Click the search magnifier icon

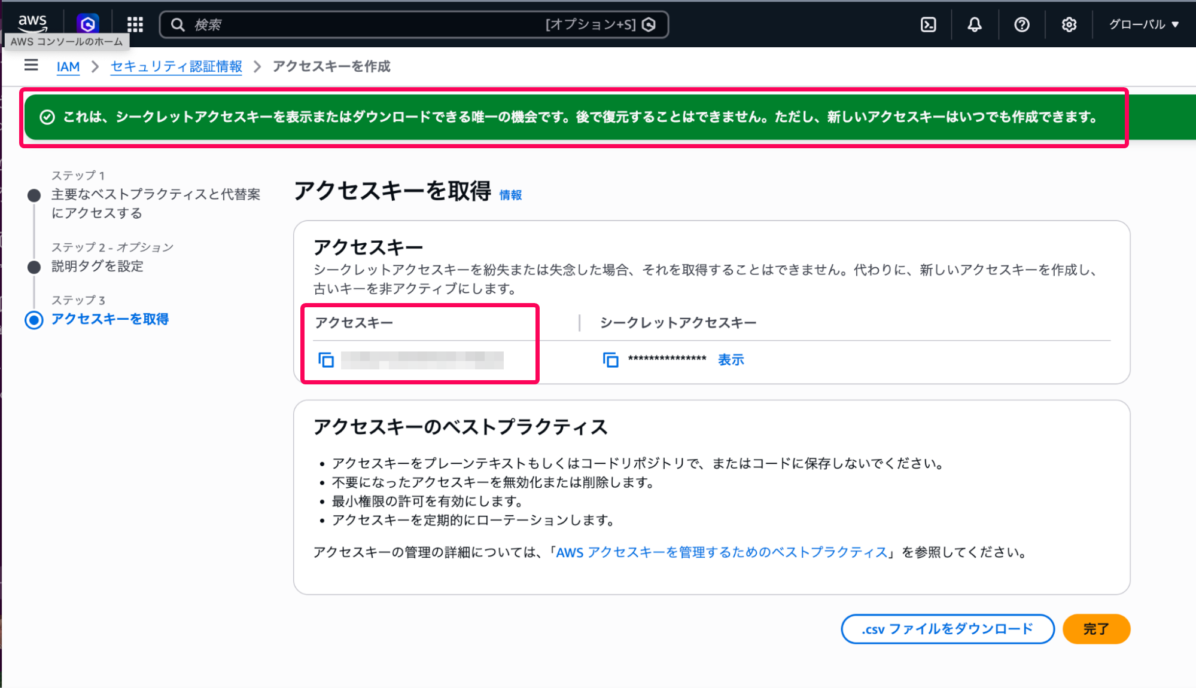178,25
